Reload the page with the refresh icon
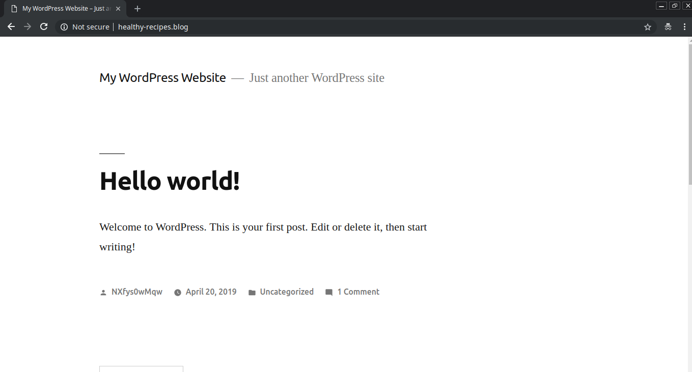 (44, 27)
